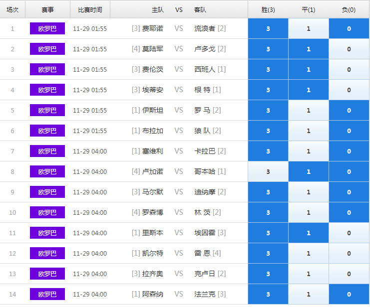Toggle draw (1) for 里斯本 vs 埃因霍
This screenshot has width=370, height=307.
tap(309, 233)
